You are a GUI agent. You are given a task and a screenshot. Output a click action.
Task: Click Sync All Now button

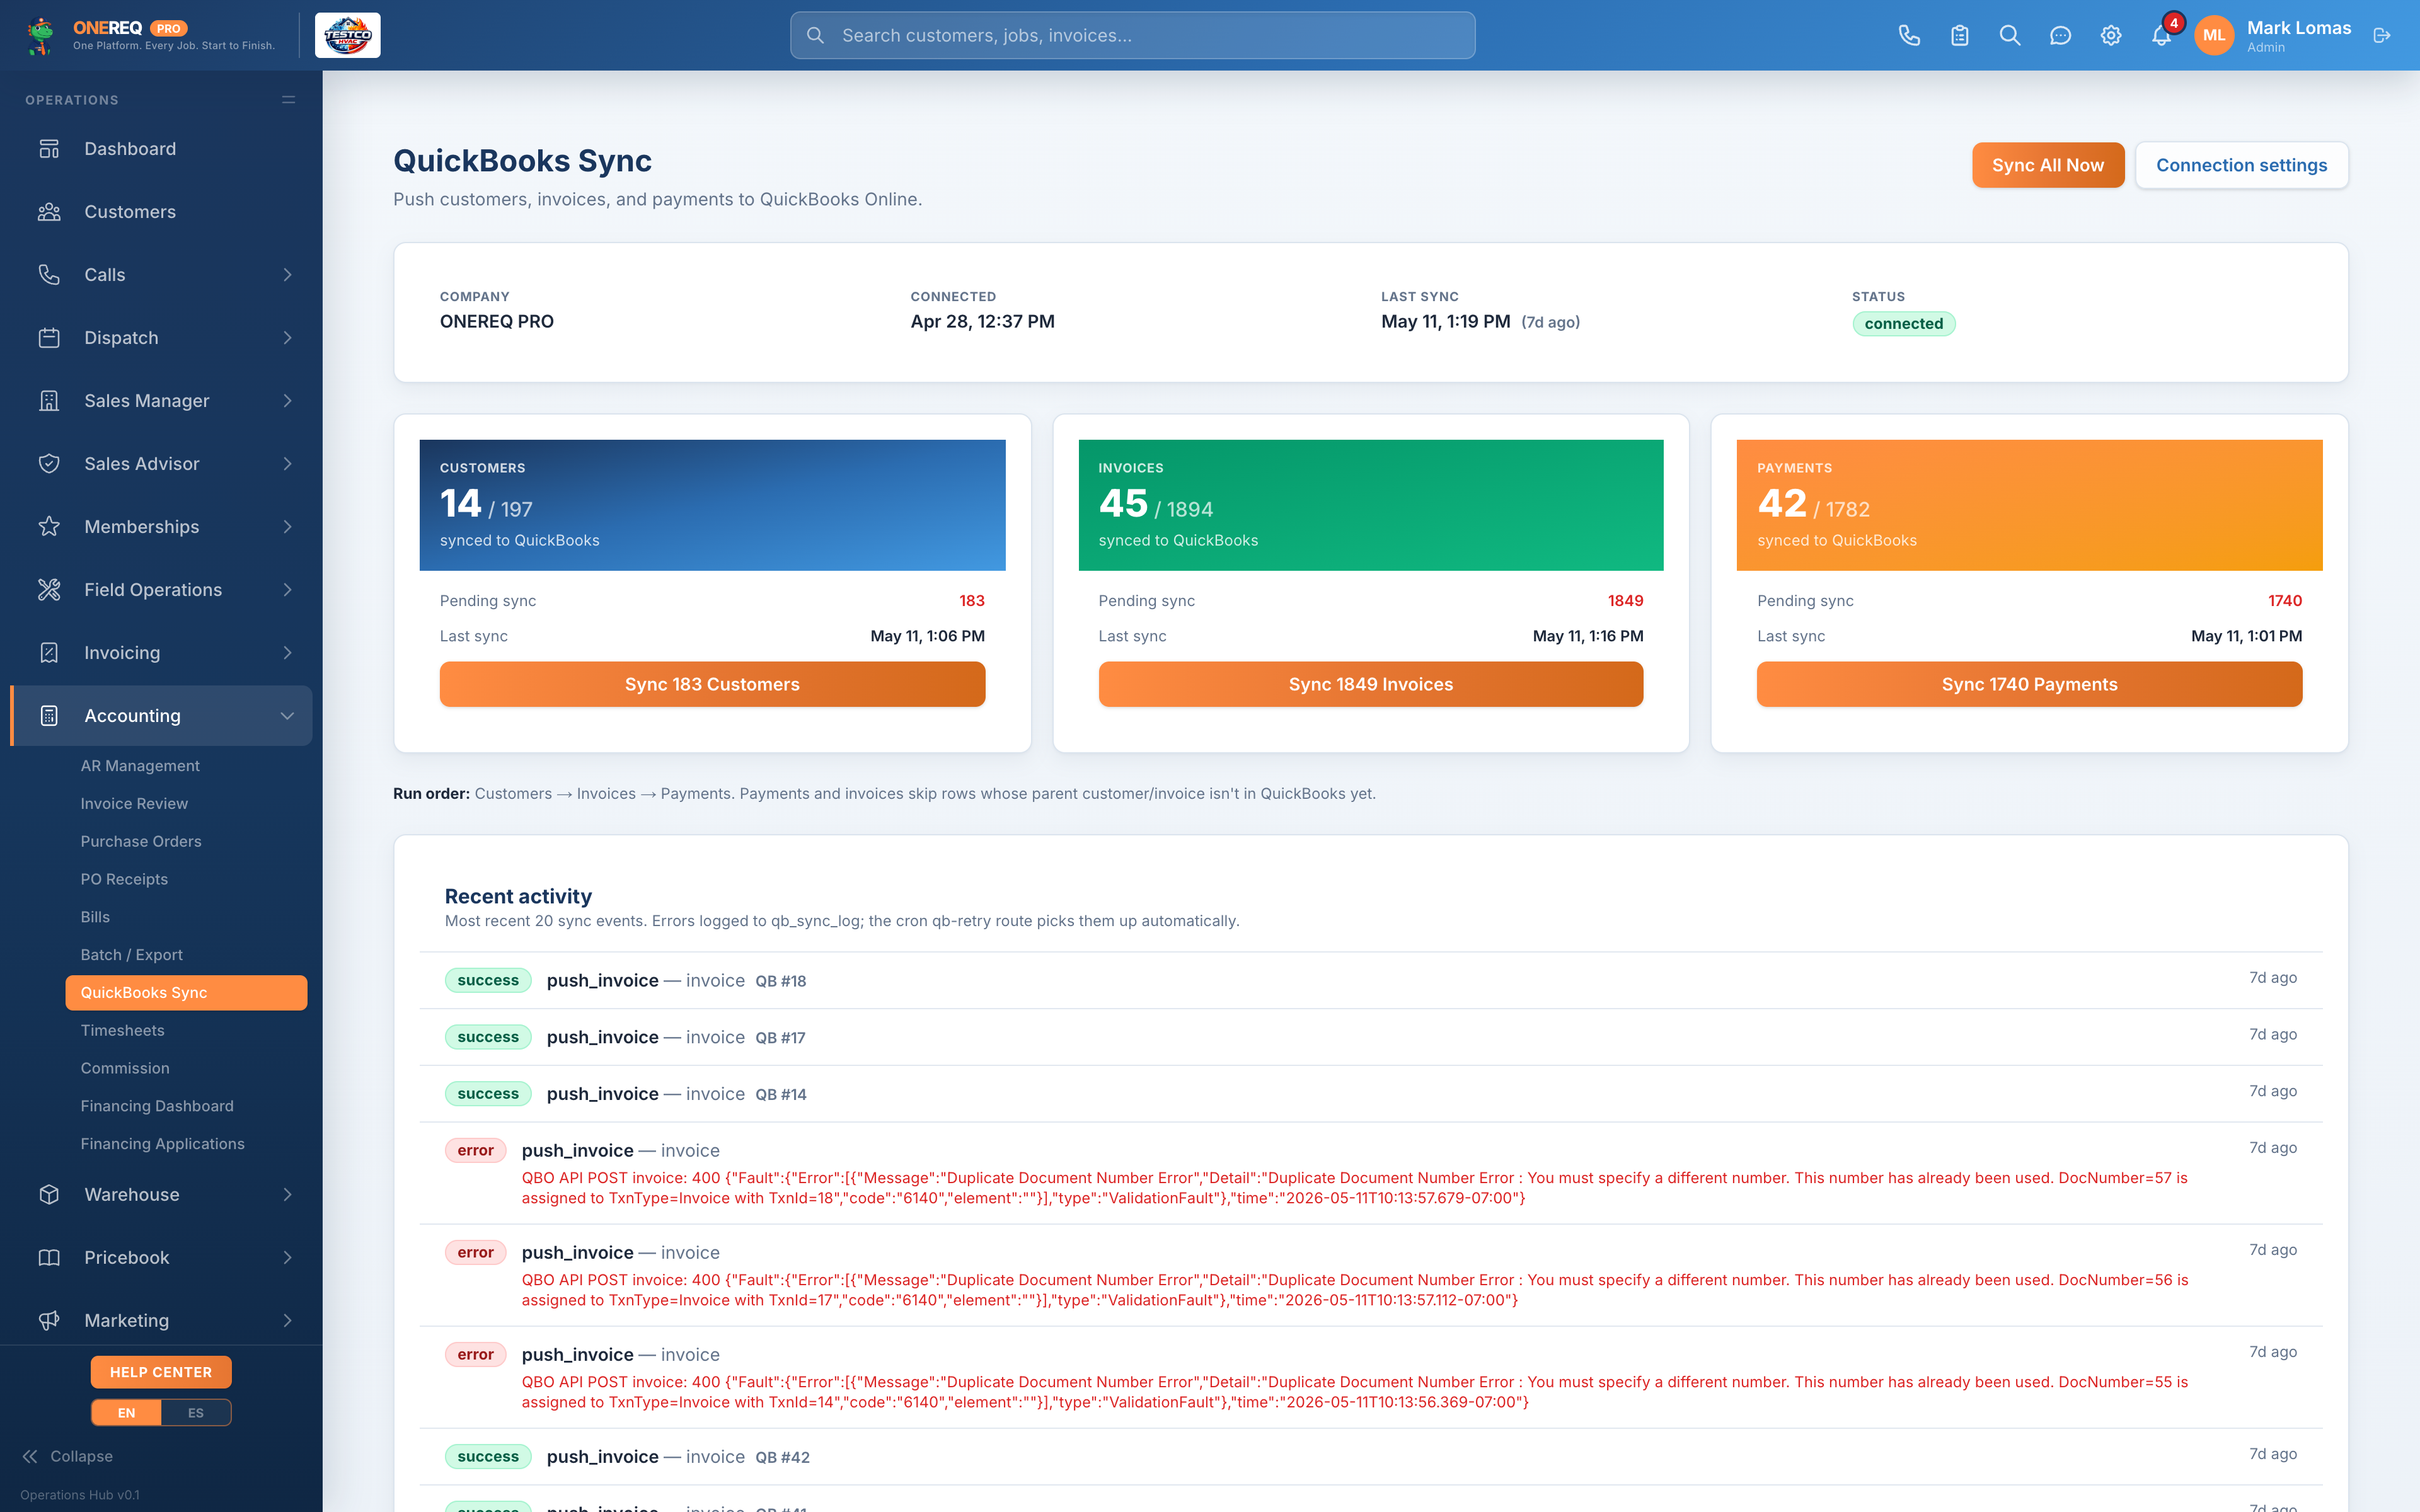coord(2047,165)
